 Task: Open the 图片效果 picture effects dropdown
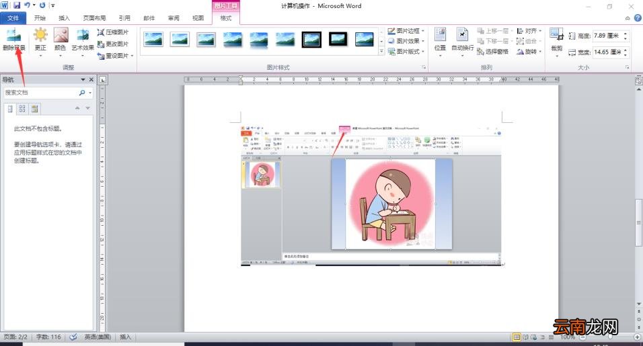pyautogui.click(x=406, y=41)
